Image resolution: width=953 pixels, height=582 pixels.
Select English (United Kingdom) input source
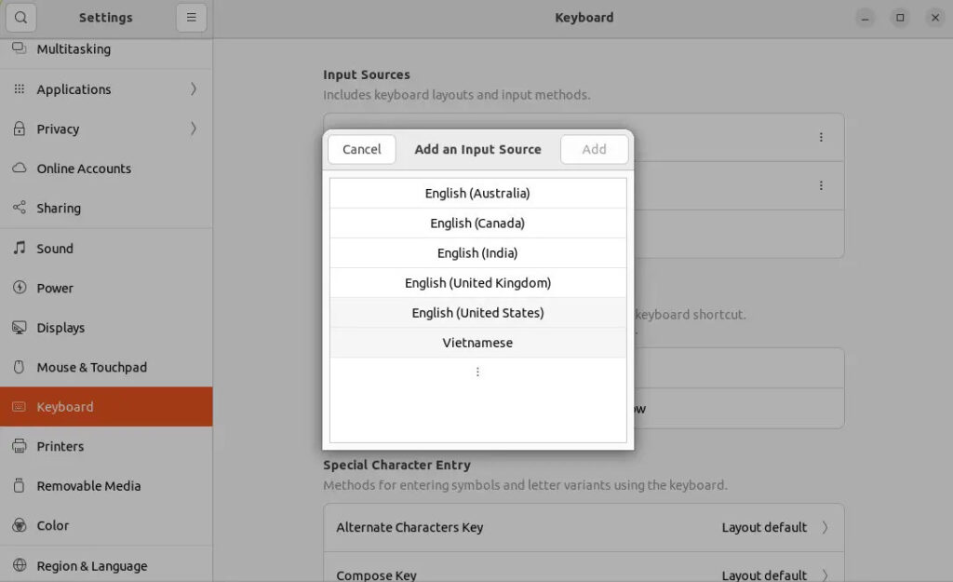477,282
